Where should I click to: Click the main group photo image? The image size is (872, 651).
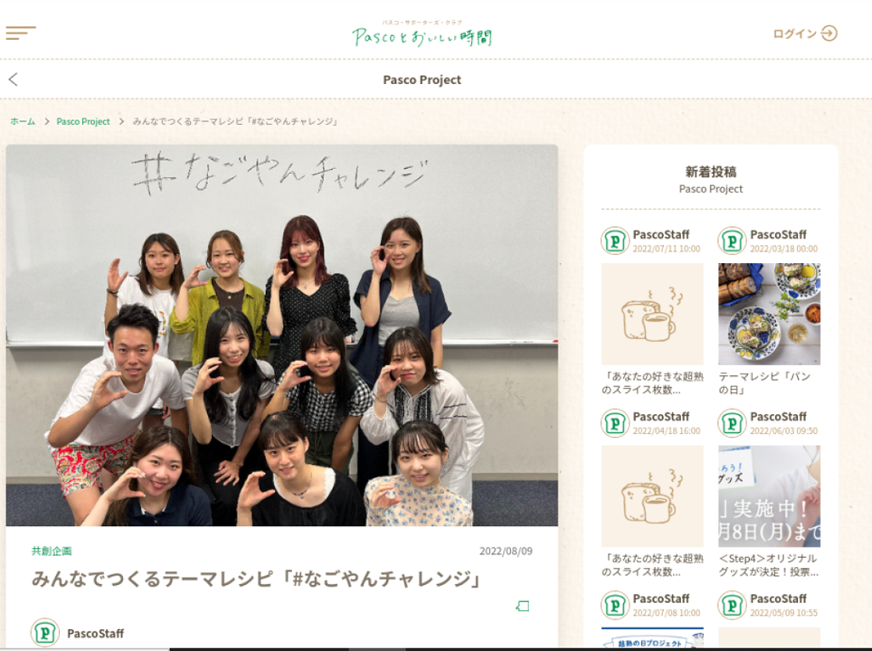(x=282, y=335)
